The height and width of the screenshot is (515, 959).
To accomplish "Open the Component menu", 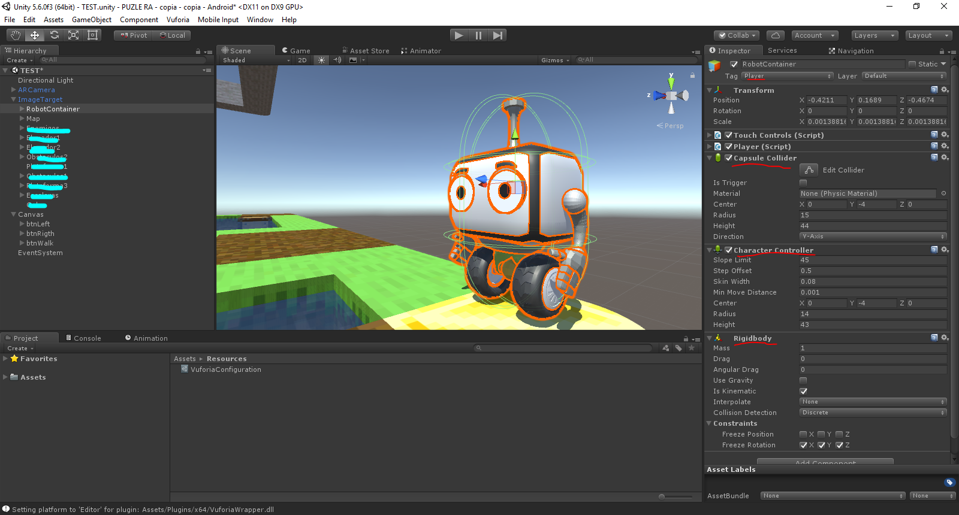I will click(x=139, y=20).
